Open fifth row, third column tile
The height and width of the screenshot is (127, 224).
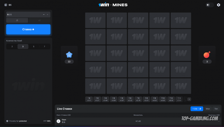[138, 86]
